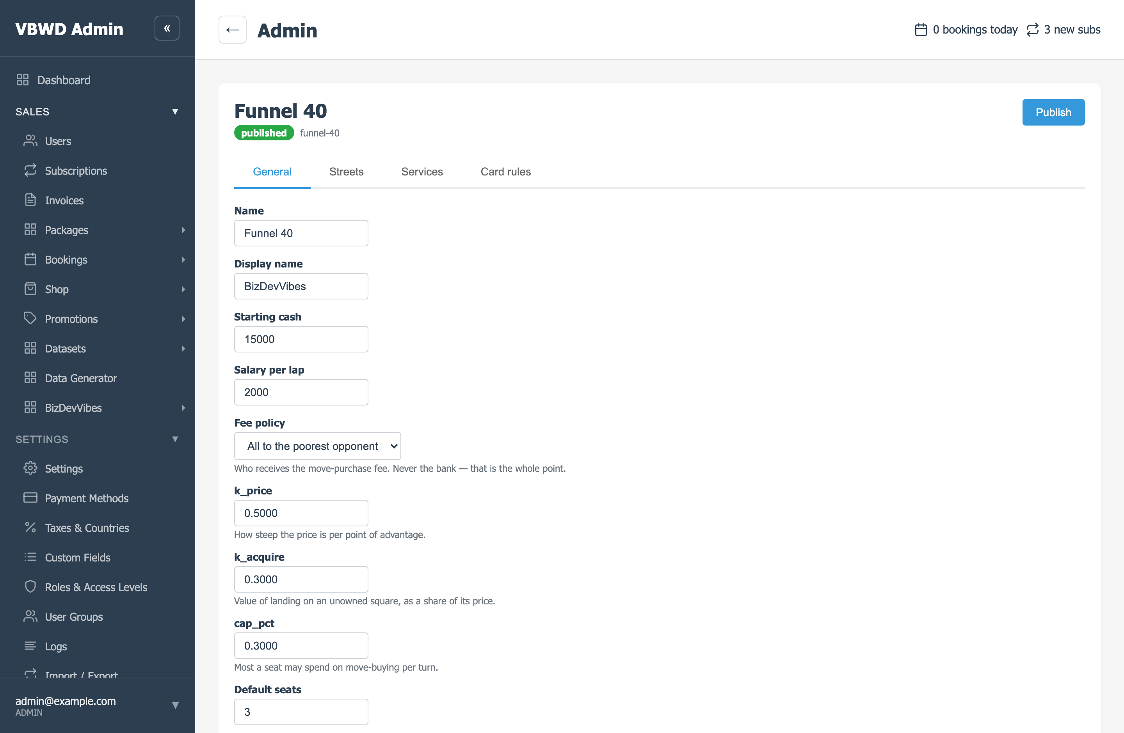Click the Shop bag icon
1124x733 pixels.
coord(30,289)
